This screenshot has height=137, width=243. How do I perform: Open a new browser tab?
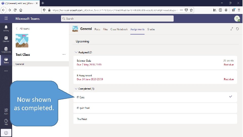(x=43, y=3)
